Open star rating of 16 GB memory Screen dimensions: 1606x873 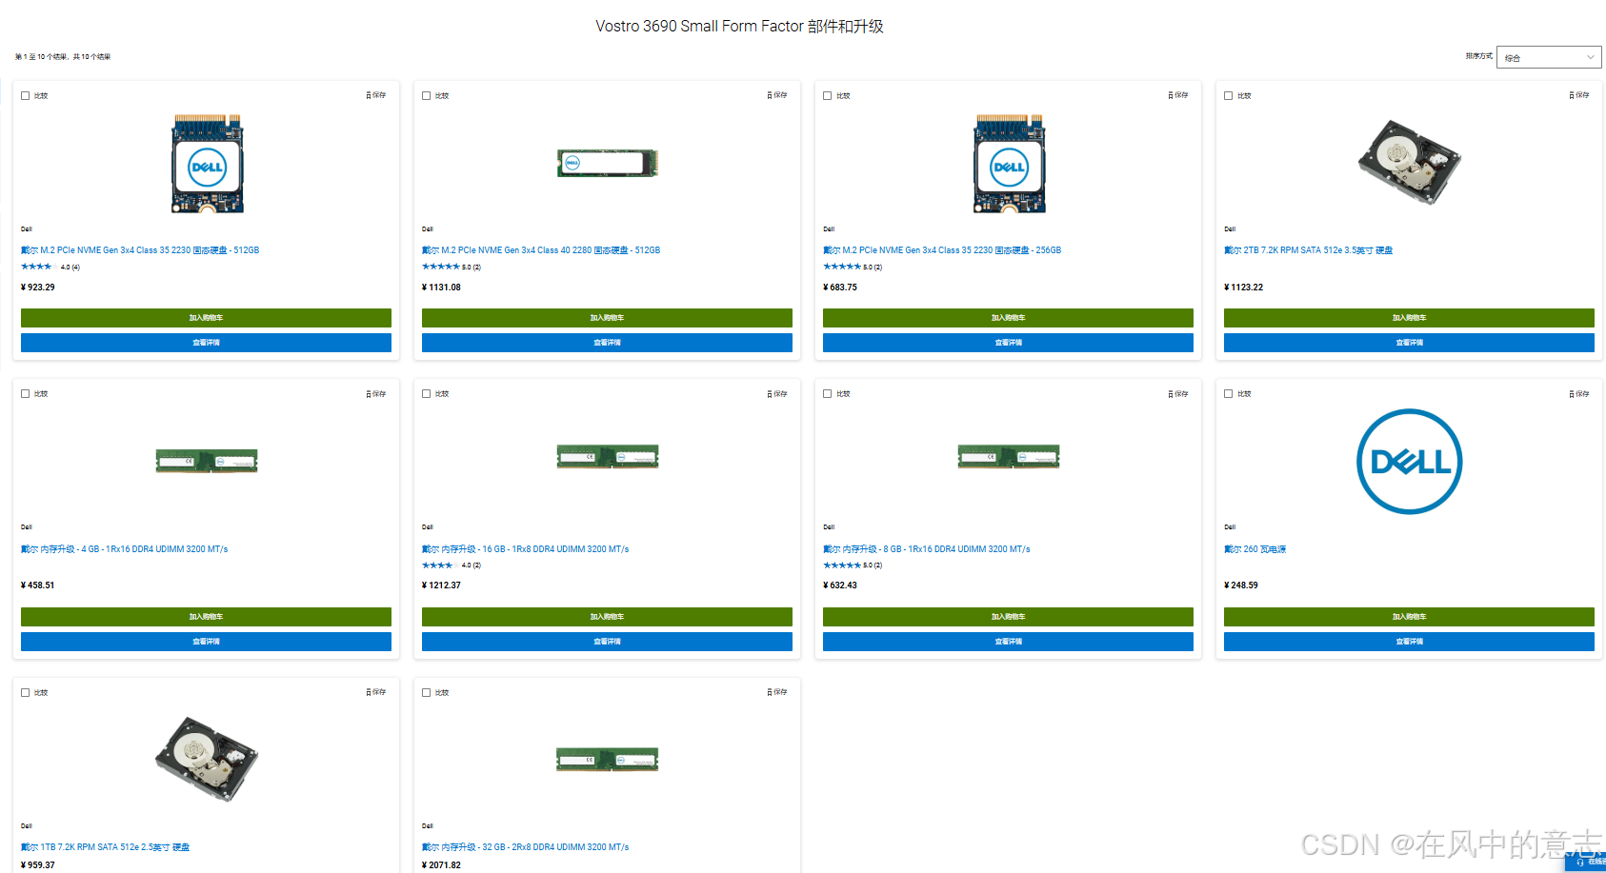tap(452, 565)
